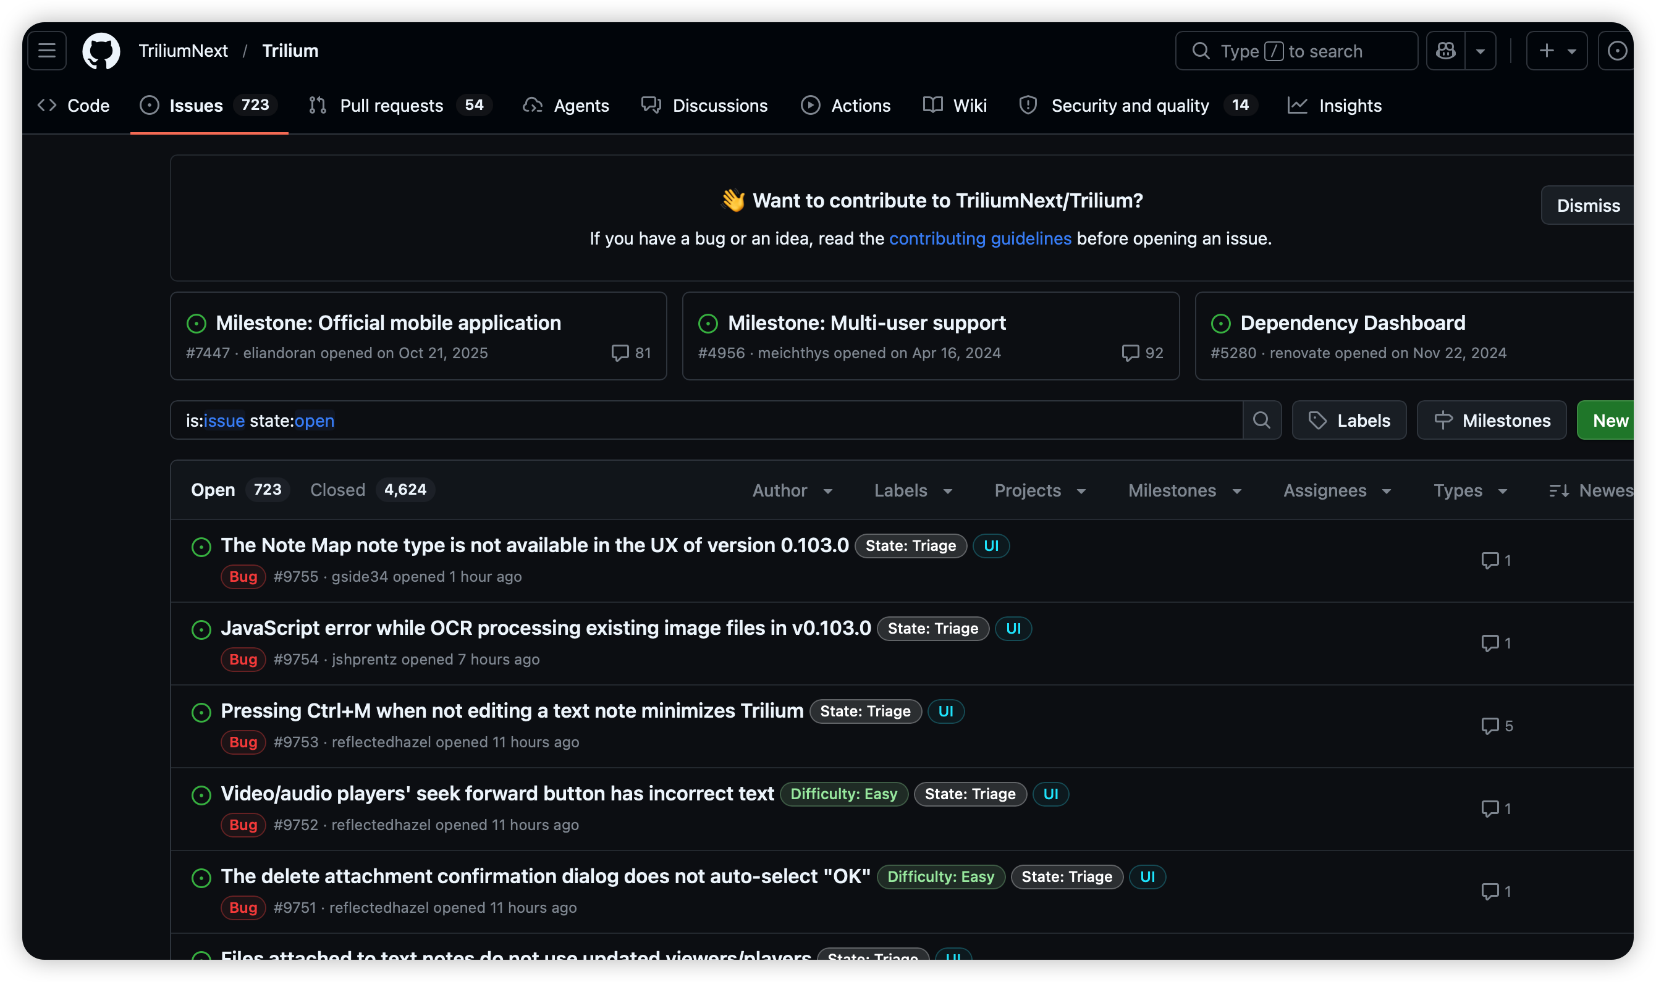1656x982 pixels.
Task: Create a New issue
Action: [x=1606, y=420]
